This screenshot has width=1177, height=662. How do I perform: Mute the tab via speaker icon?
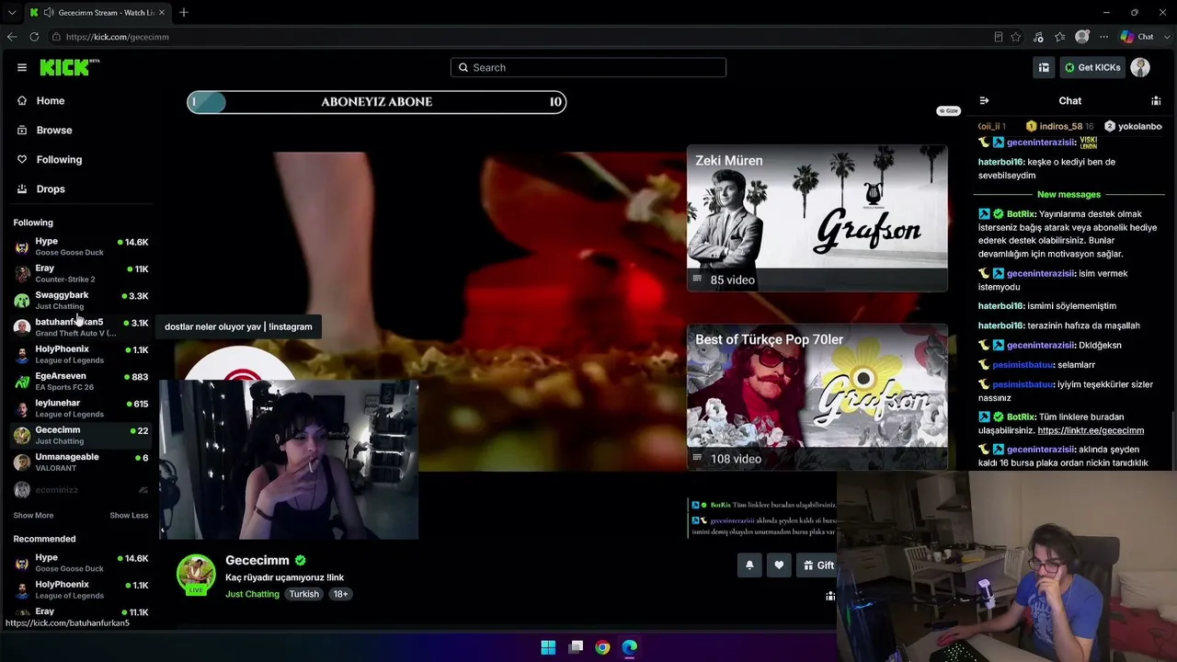(x=48, y=13)
